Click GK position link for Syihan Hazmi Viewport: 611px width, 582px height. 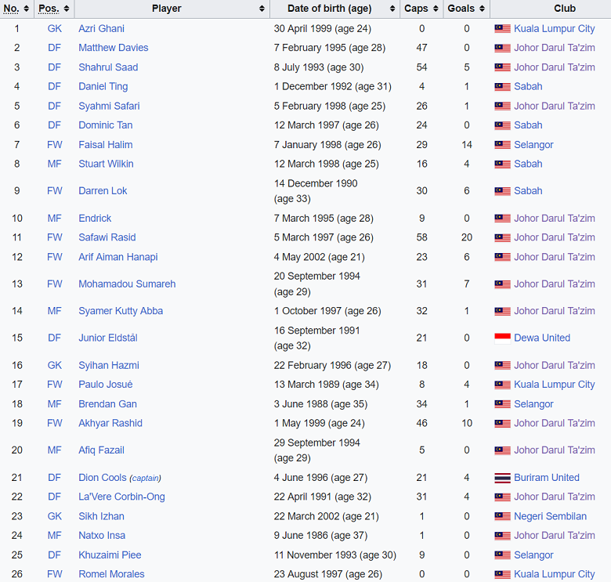[x=54, y=366]
